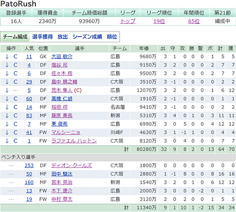Open annual rank 65位 link
236x212 pixels.
[x=194, y=21]
